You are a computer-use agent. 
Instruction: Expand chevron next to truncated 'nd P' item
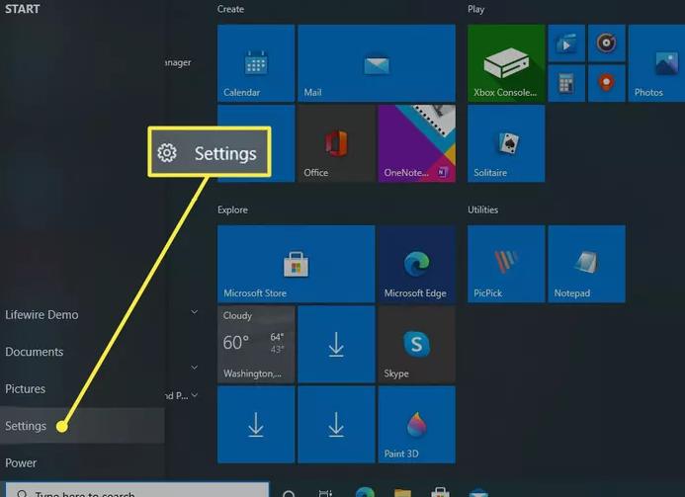coord(195,395)
